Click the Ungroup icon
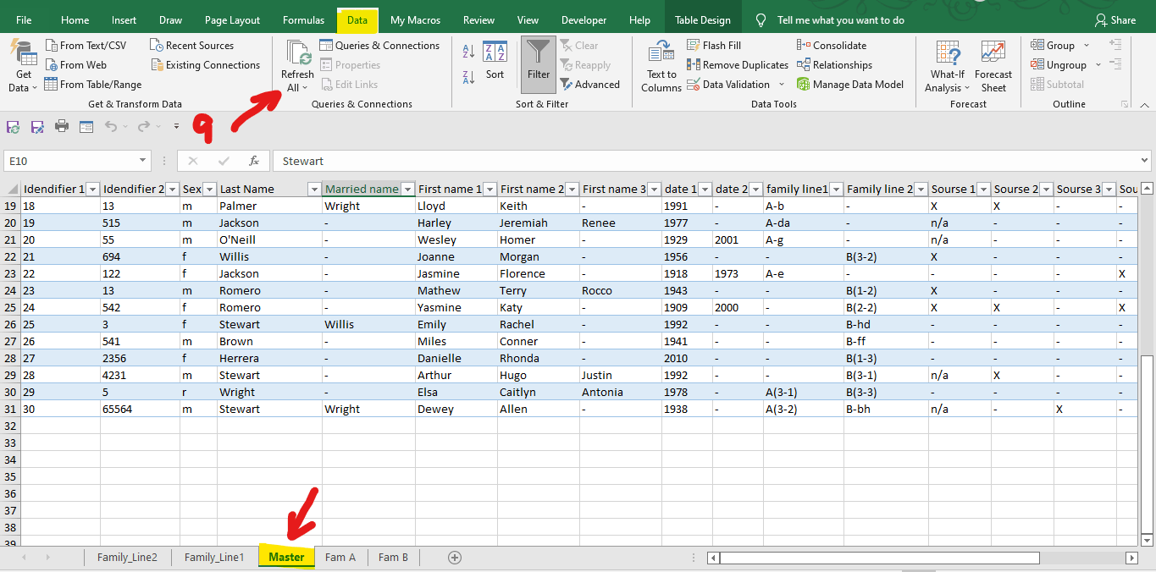 pyautogui.click(x=1037, y=65)
